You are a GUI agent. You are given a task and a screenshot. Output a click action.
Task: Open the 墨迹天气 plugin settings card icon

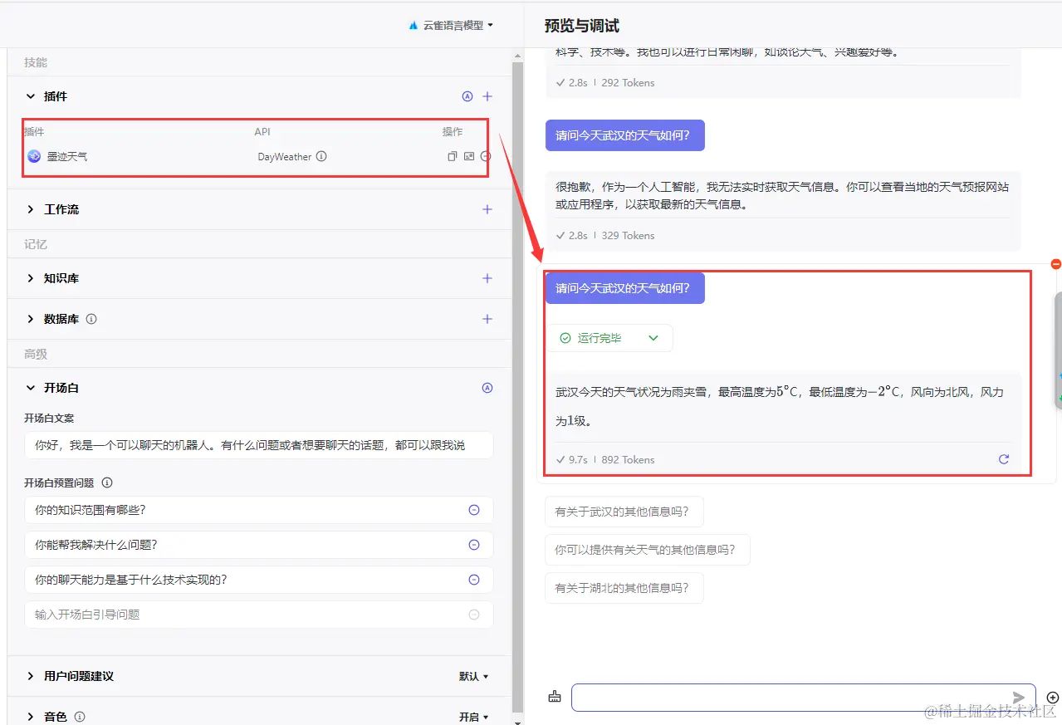[x=469, y=156]
